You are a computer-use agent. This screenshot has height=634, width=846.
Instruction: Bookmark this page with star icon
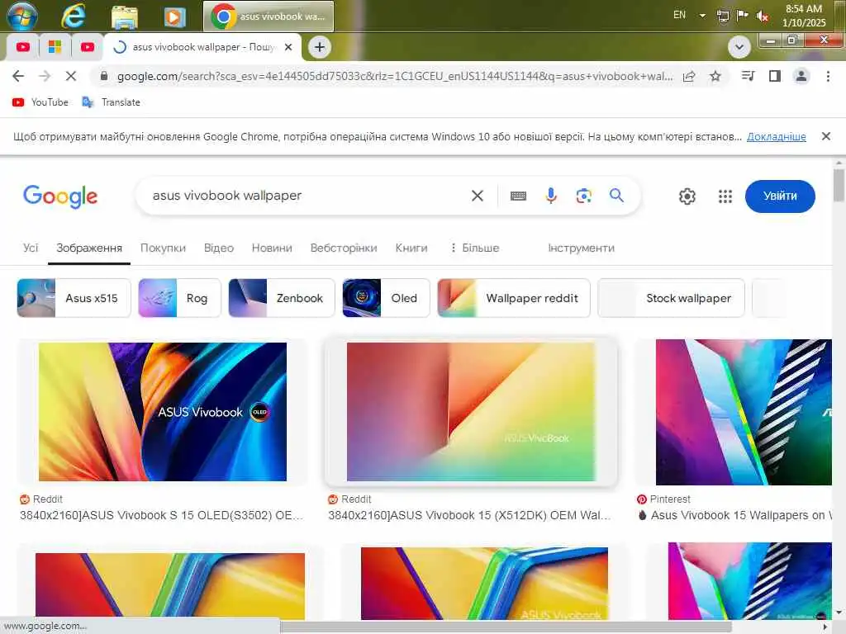[x=715, y=77]
